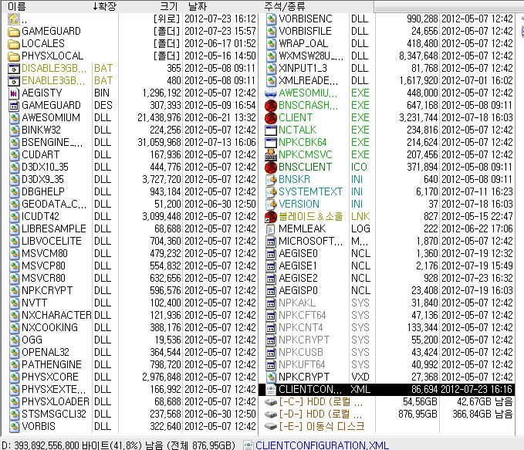Sort by the 날짜 column header
The width and height of the screenshot is (524, 450).
click(x=198, y=6)
